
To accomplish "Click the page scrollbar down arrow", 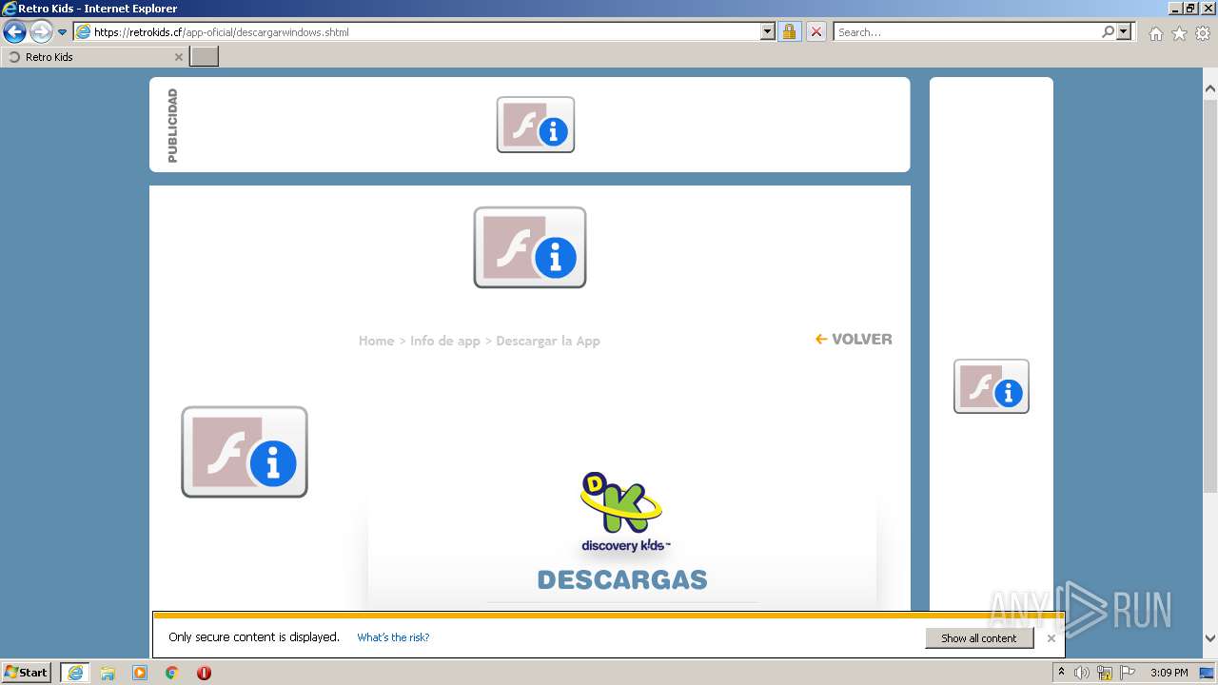I will pos(1210,638).
